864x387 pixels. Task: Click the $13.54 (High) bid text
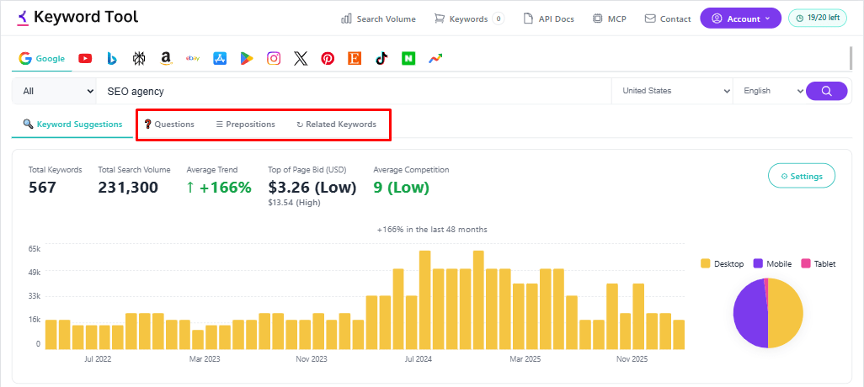coord(294,203)
